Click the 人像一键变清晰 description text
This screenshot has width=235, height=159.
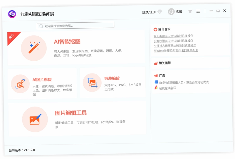53,90
